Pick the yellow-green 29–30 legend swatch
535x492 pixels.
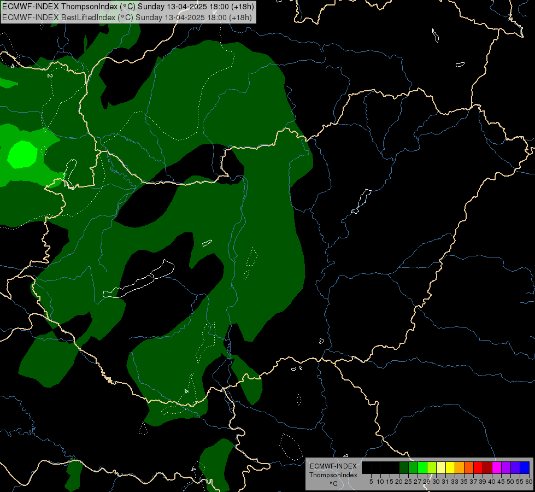coord(432,467)
